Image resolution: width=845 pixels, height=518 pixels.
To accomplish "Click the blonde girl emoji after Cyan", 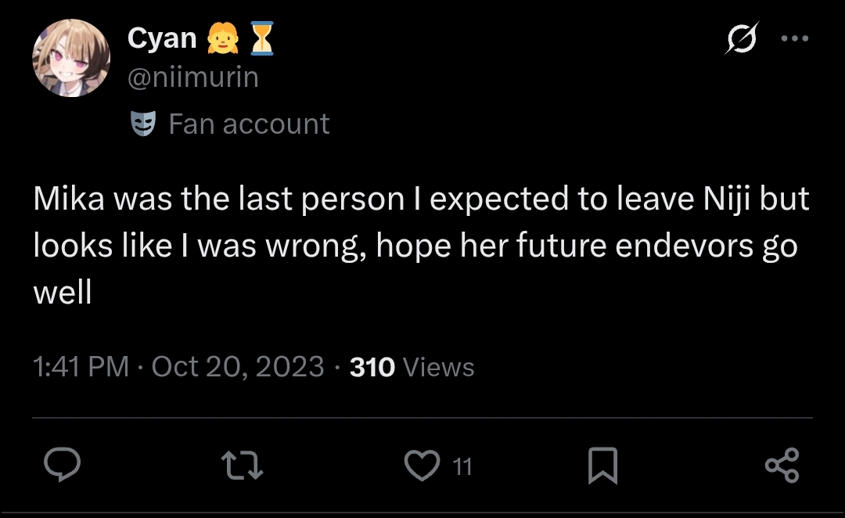I will click(223, 38).
